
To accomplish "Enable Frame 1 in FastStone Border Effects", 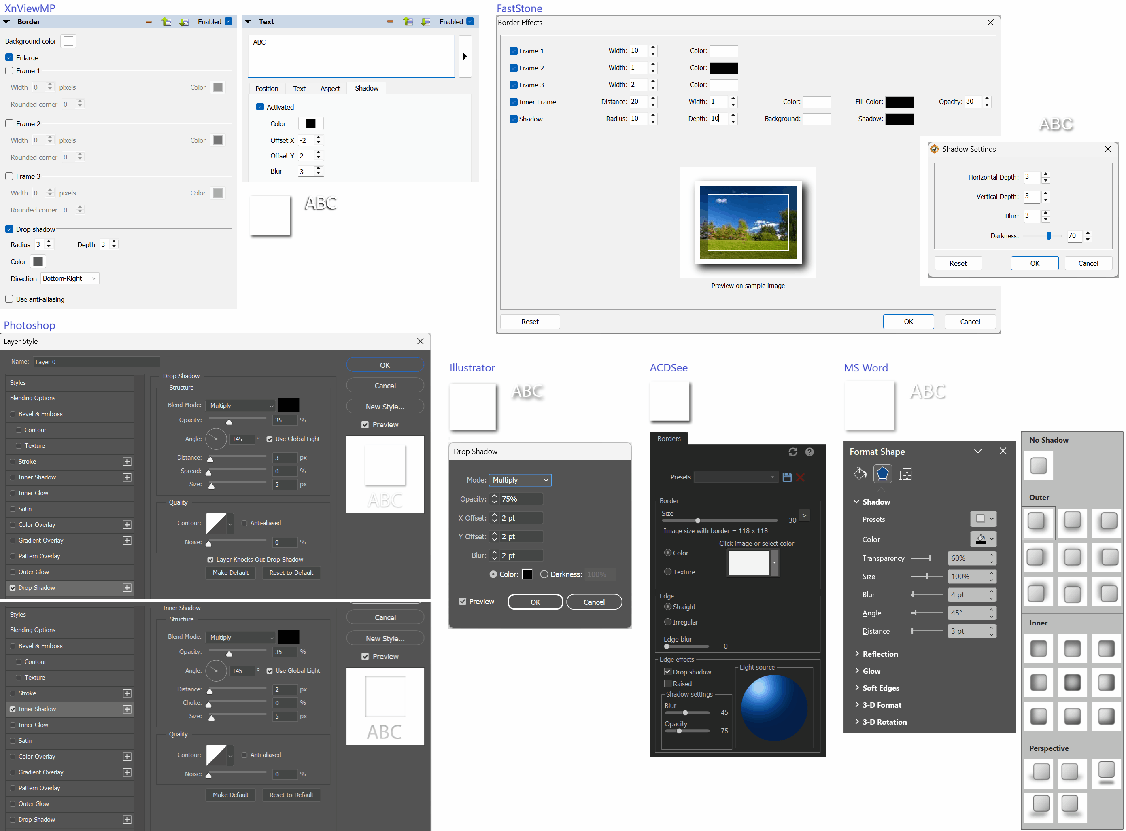I will [x=514, y=51].
